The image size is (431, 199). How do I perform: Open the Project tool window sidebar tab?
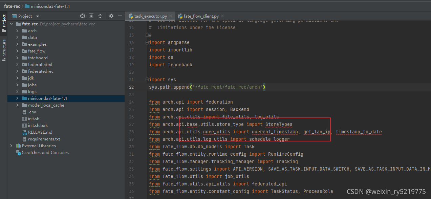click(4, 24)
